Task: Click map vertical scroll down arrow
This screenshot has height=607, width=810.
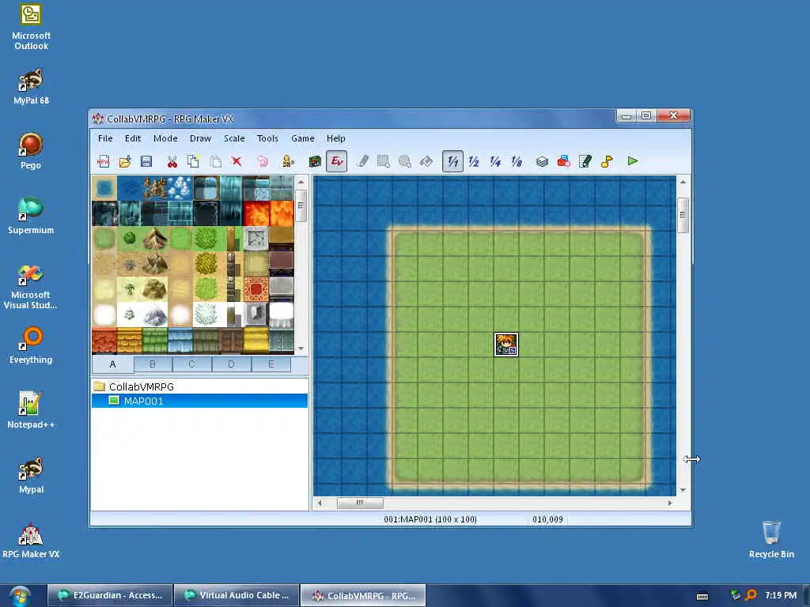Action: [683, 490]
